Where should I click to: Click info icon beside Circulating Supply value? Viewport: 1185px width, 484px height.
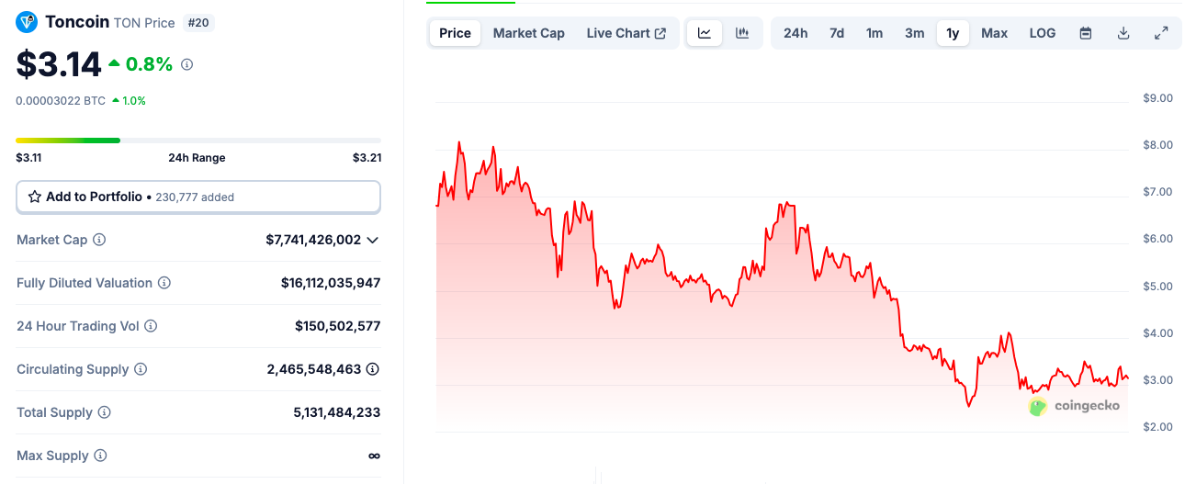(373, 369)
